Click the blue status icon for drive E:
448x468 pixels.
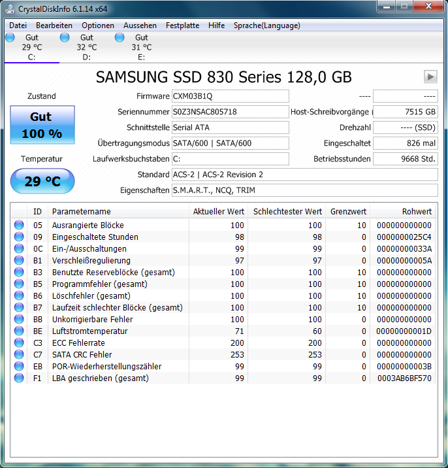point(120,37)
